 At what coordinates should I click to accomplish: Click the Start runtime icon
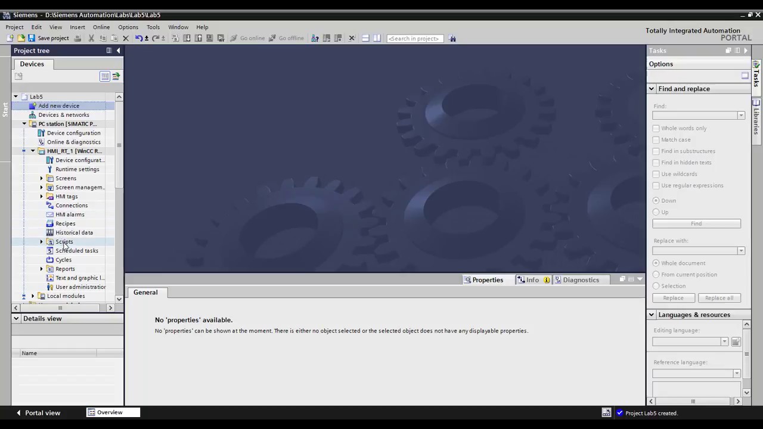pos(221,38)
